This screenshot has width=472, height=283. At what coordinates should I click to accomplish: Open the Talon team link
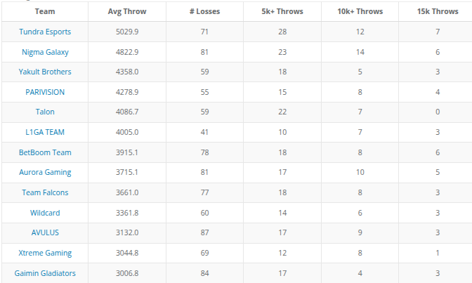[x=45, y=112]
